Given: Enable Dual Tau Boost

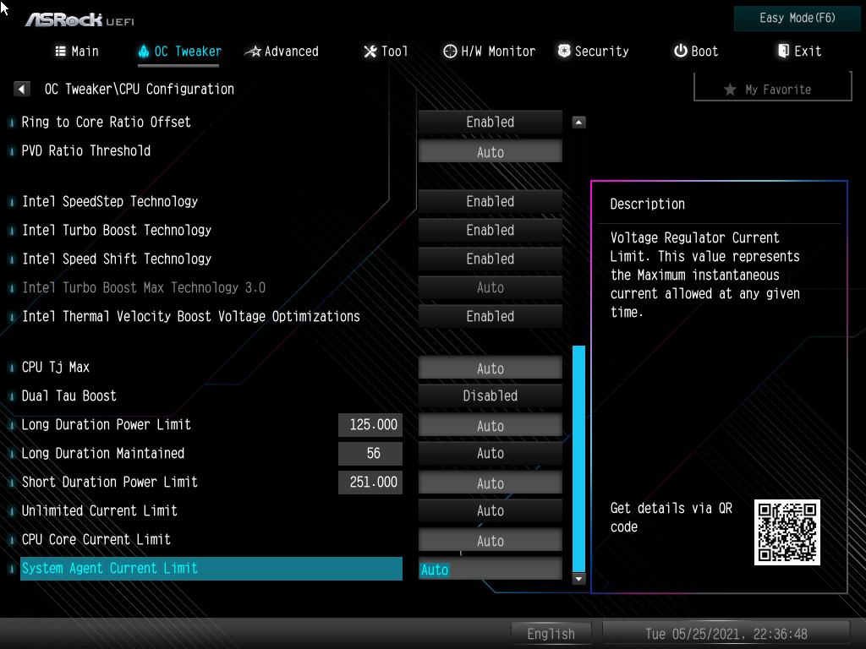Looking at the screenshot, I should coord(490,395).
